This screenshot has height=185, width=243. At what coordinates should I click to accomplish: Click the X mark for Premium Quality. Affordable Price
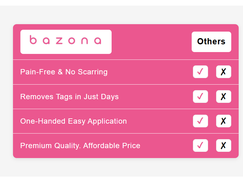(x=224, y=145)
